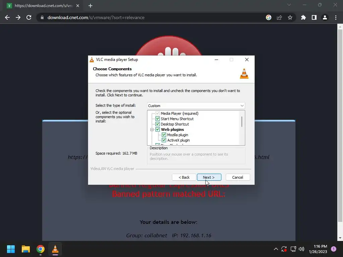
Task: Cancel the VLC installation
Action: (237, 177)
